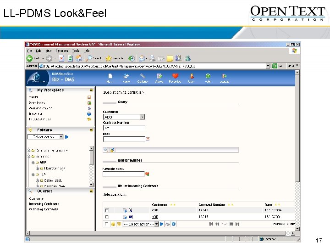
Task: Collapse the Folders panel
Action: pos(91,130)
